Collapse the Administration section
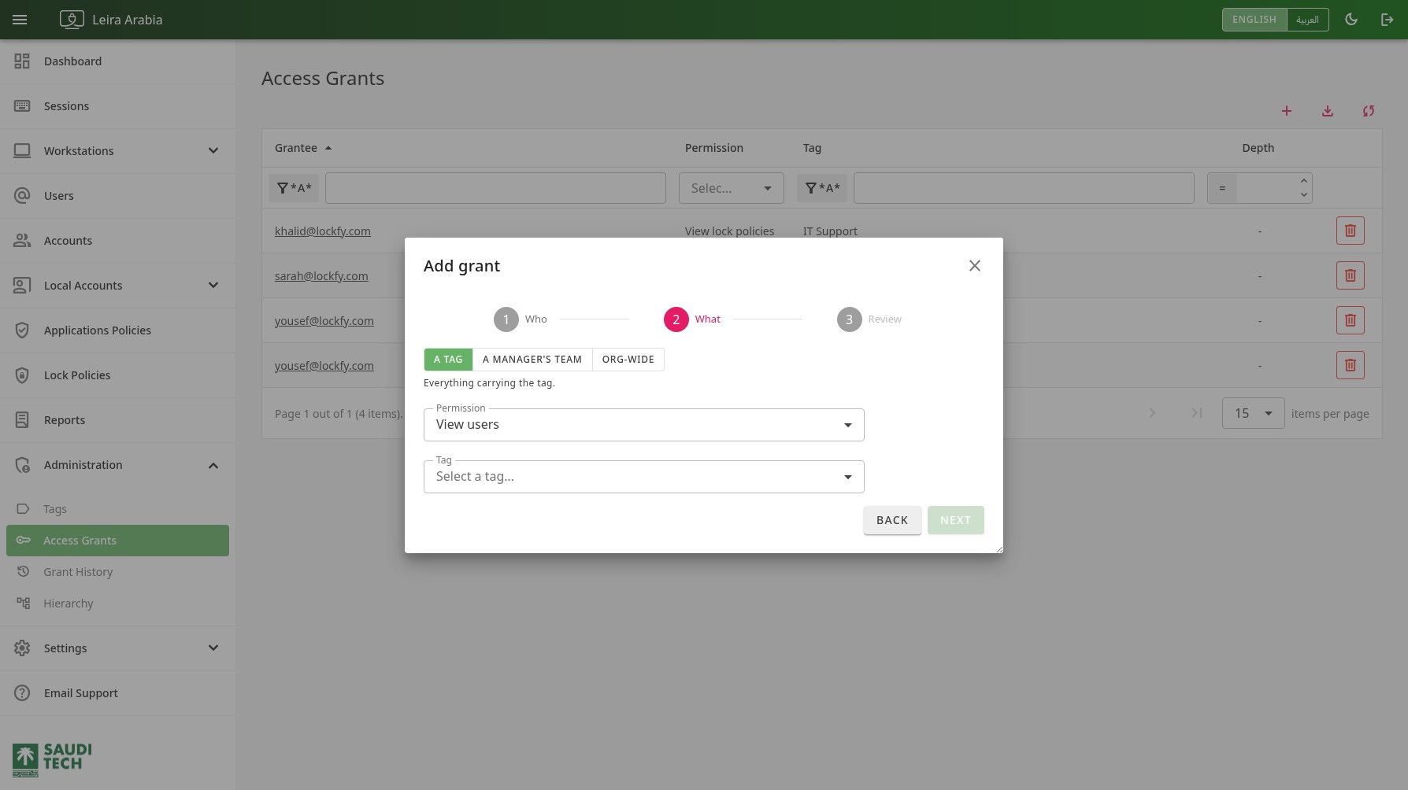Viewport: 1408px width, 790px height. coord(117,465)
